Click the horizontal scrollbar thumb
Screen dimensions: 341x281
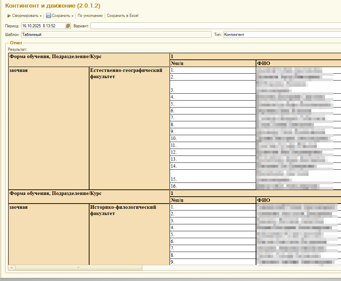[78, 268]
